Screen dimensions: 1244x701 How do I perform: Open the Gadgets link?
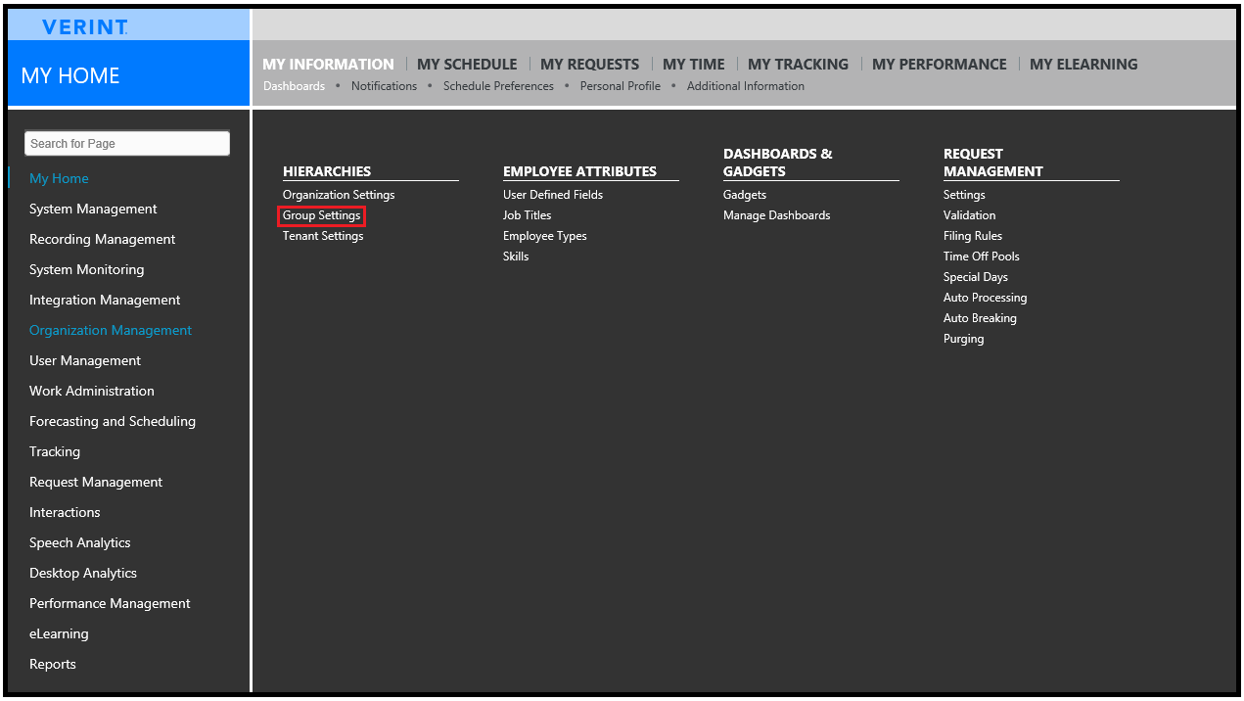[x=745, y=195]
